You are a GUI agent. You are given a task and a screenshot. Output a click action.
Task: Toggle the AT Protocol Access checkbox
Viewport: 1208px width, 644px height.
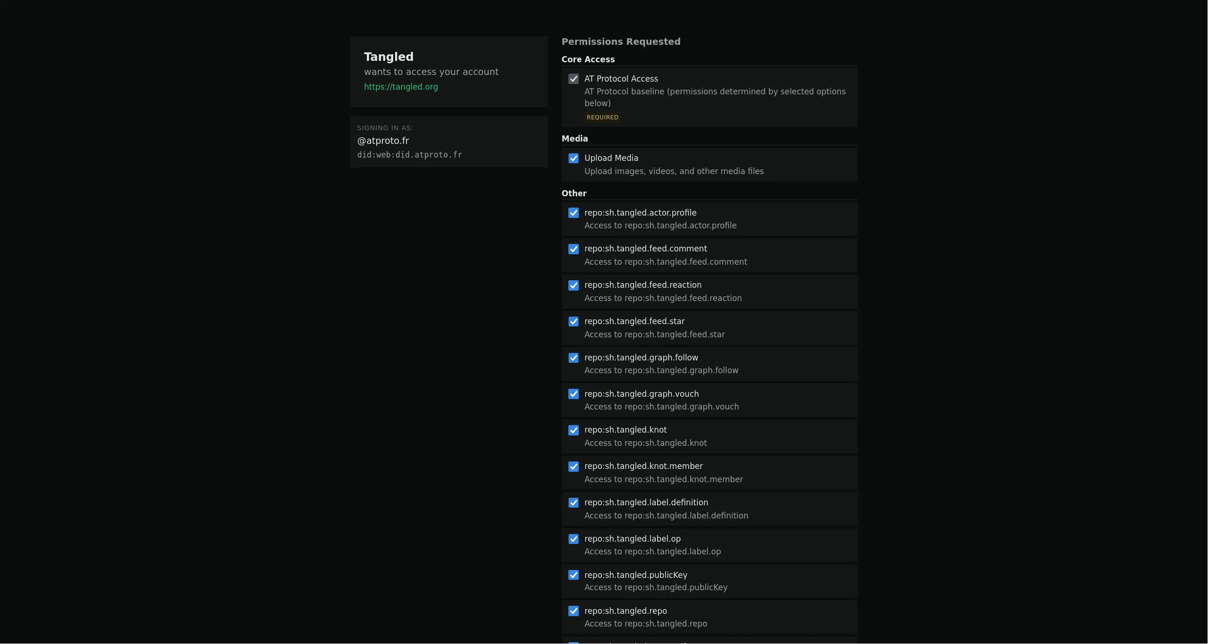pyautogui.click(x=573, y=79)
